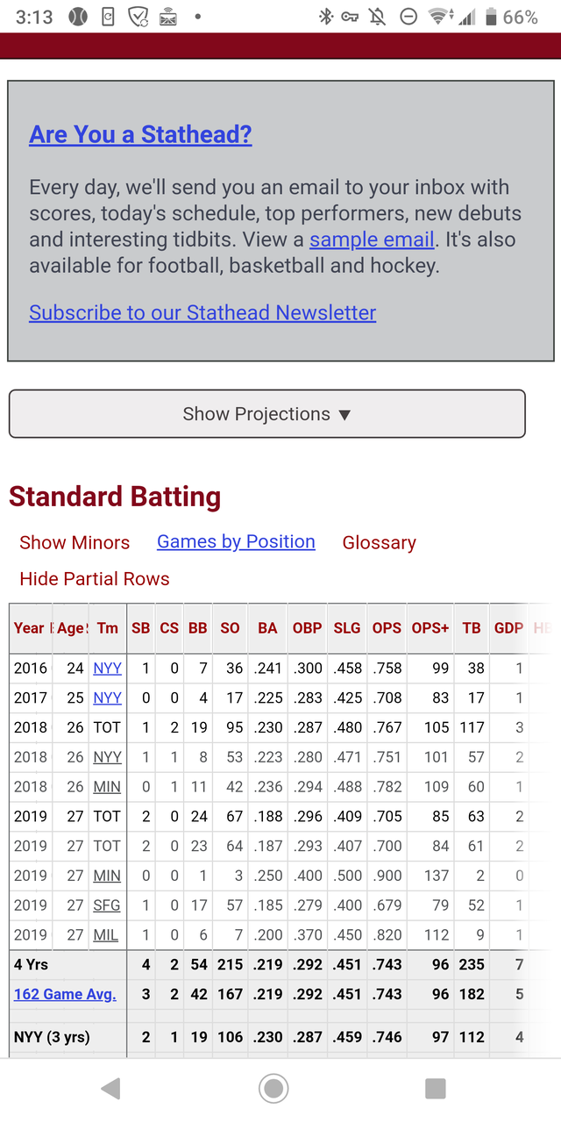
Task: Tap the Bluetooth status bar icon
Action: tap(326, 17)
